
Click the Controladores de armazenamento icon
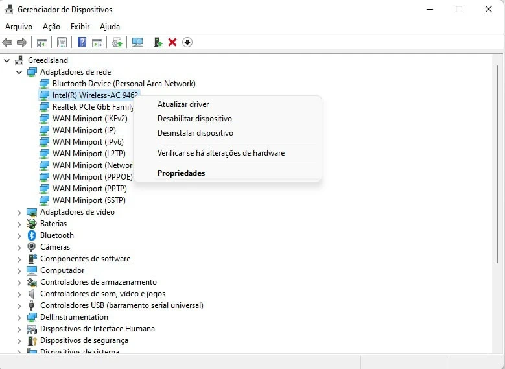(32, 282)
